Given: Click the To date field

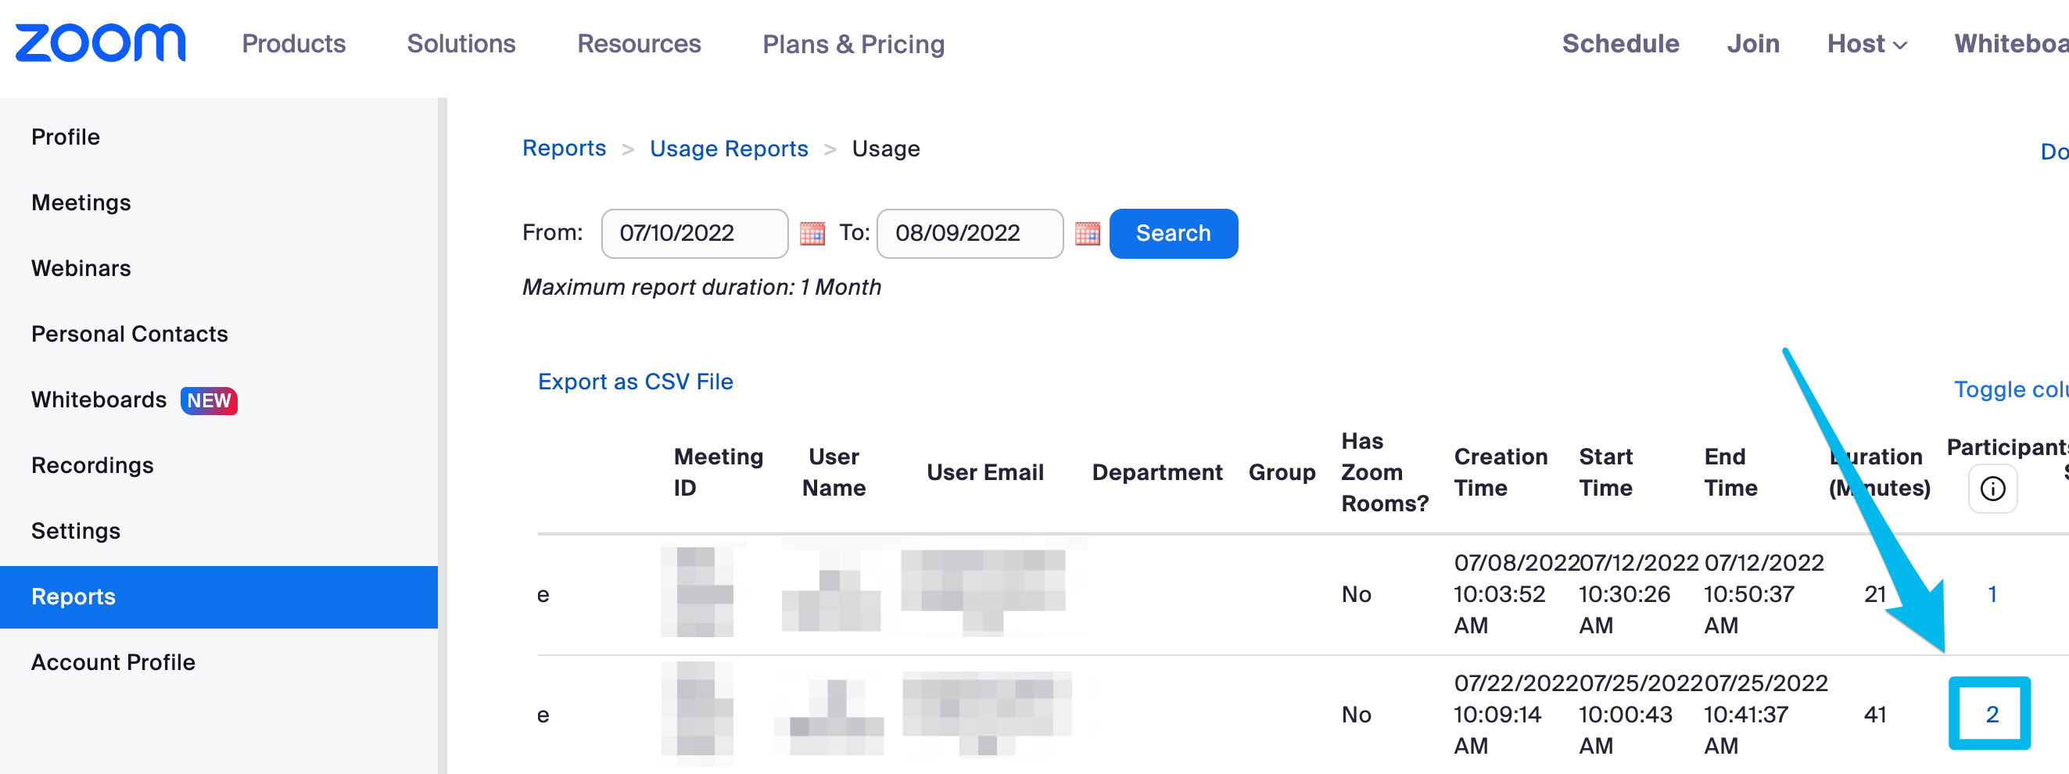Looking at the screenshot, I should coord(970,234).
